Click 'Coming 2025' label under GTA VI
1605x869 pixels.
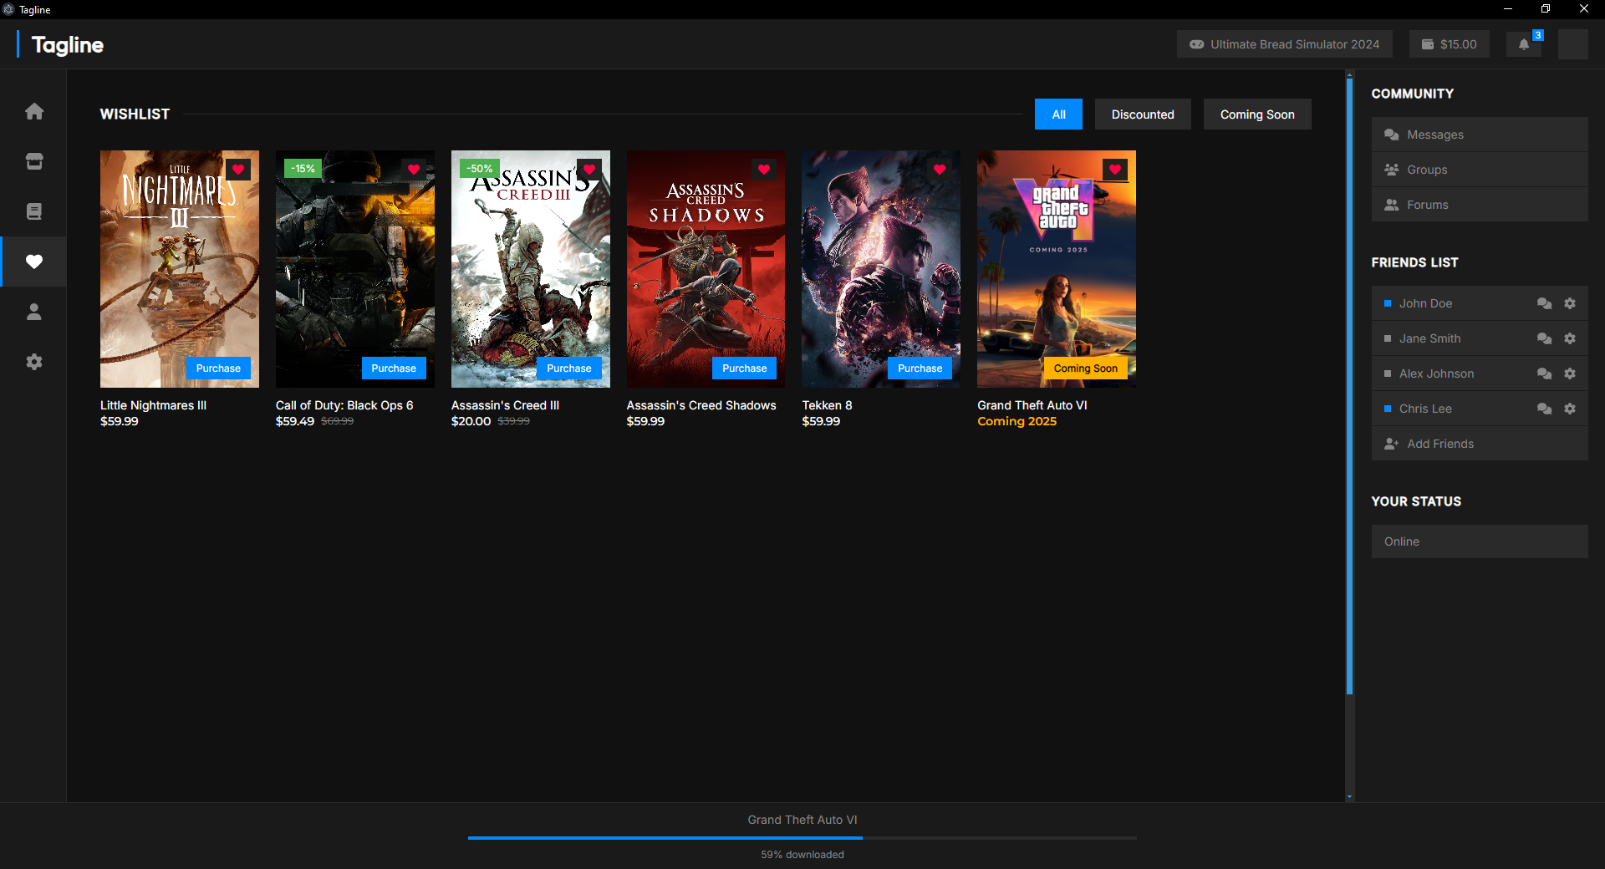(x=1016, y=421)
